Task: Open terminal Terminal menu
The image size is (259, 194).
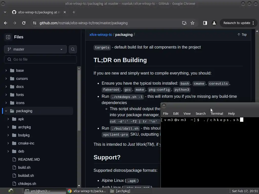Action: coord(217,113)
